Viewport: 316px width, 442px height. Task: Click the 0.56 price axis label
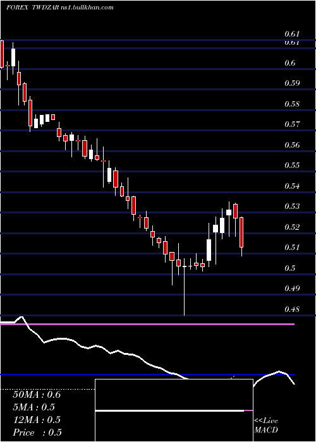tap(292, 145)
